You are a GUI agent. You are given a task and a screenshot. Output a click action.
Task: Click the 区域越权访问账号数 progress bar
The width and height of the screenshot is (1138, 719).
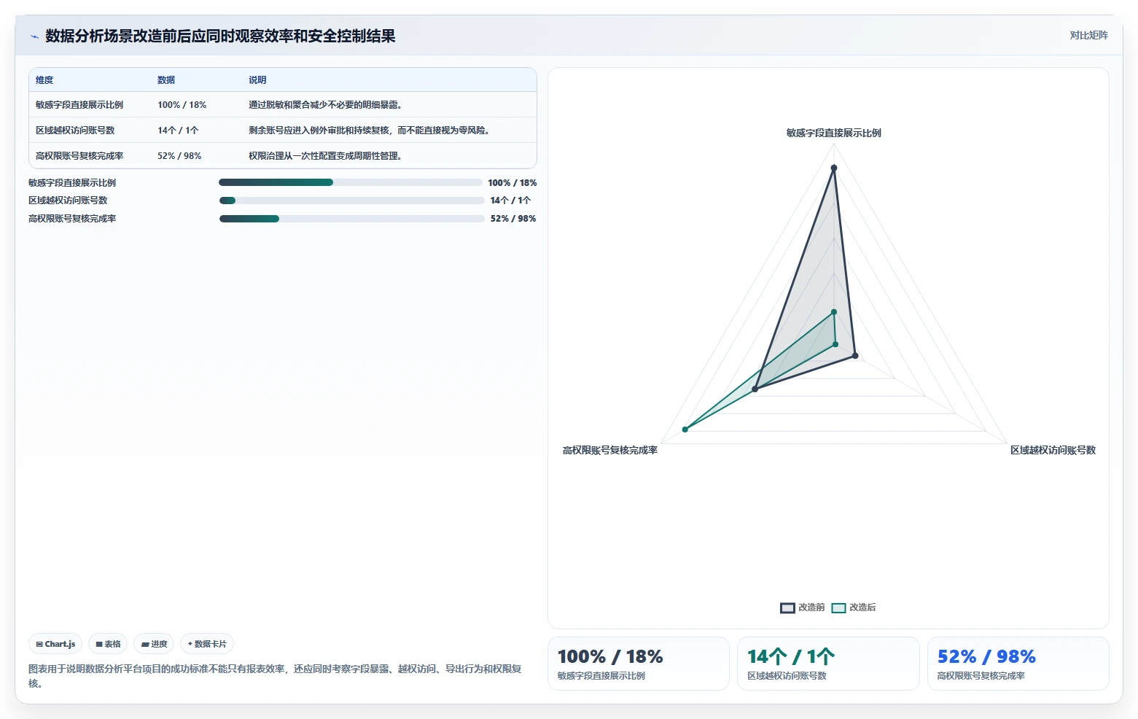[352, 201]
